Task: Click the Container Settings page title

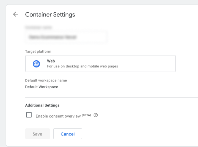Action: click(x=50, y=15)
